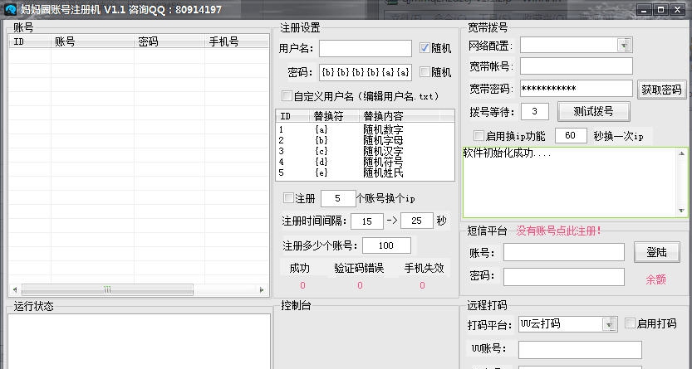The width and height of the screenshot is (692, 369).
Task: Enable the 注册 个账号换个ip checkbox
Action: (x=288, y=198)
